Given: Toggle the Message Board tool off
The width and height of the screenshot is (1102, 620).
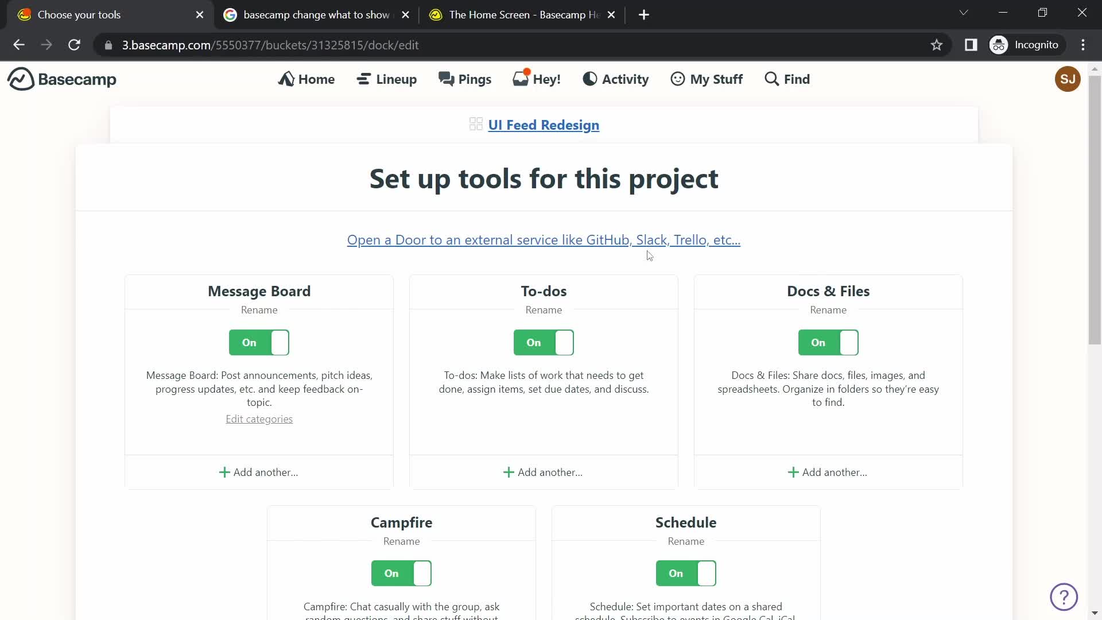Looking at the screenshot, I should [x=259, y=342].
